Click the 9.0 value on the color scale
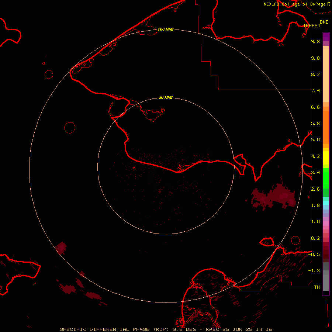The image size is (332, 332). click(315, 58)
